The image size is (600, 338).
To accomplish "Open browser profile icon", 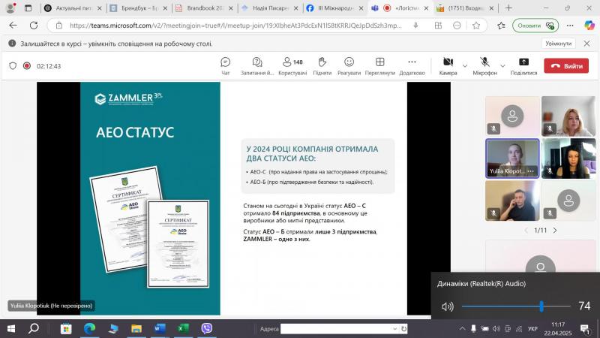I will 11,8.
